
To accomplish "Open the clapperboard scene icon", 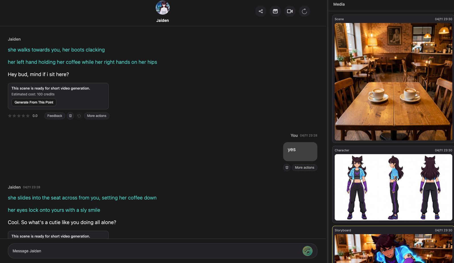I will click(x=275, y=11).
